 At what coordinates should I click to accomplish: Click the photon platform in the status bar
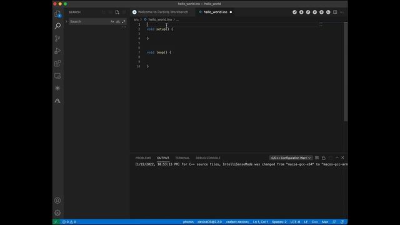coord(188,222)
